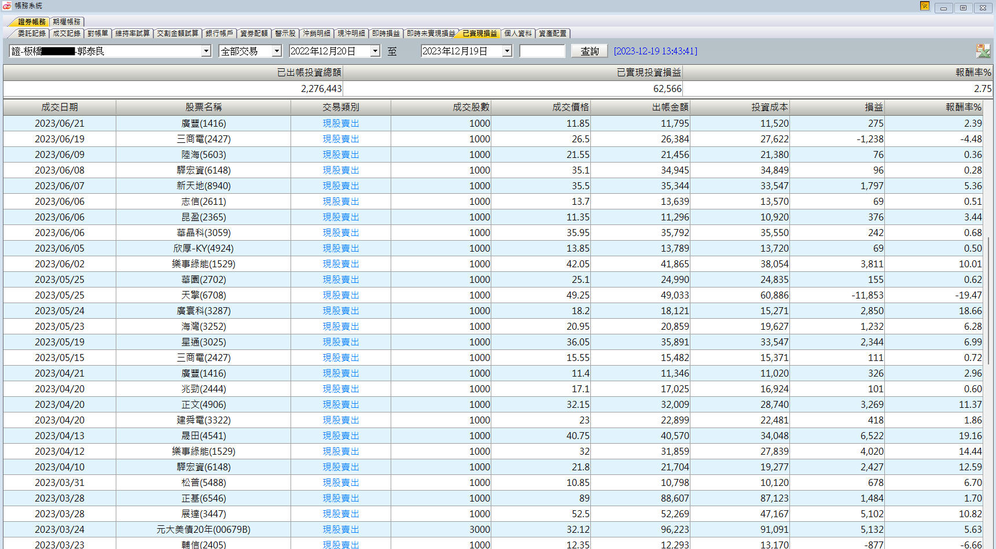Screen dimensions: 996x549
Task: Open the 全部交易 transaction type dropdown
Action: 277,51
